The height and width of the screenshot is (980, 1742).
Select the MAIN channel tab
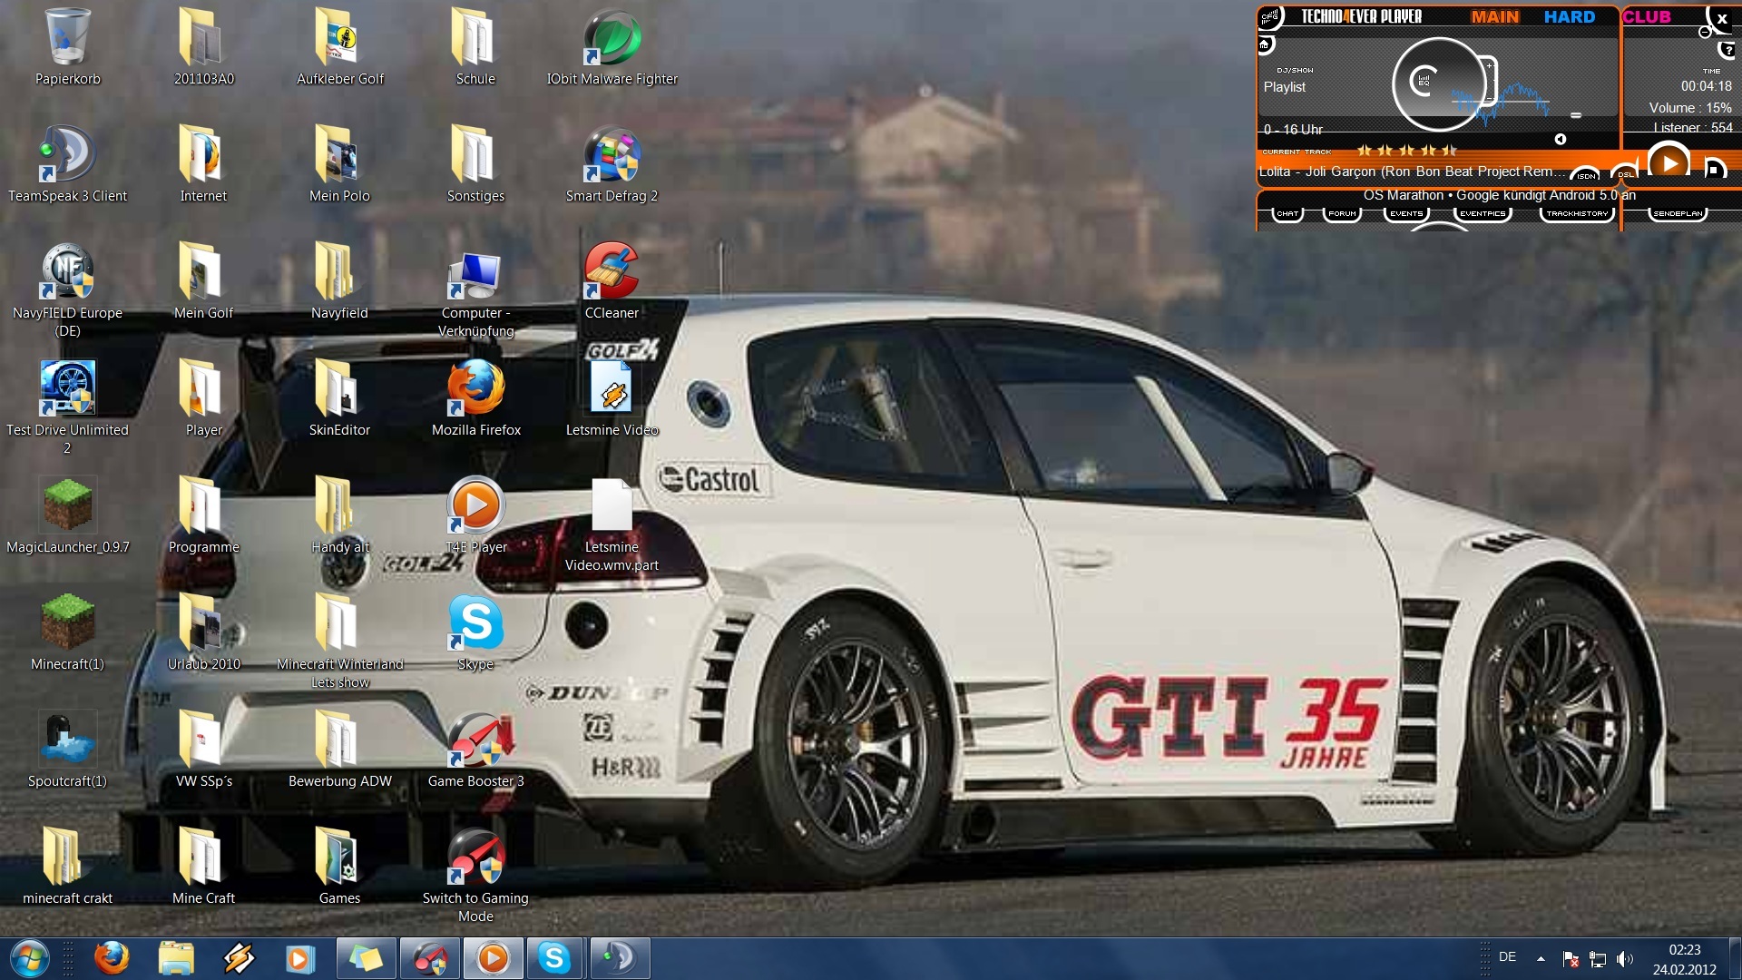point(1494,16)
